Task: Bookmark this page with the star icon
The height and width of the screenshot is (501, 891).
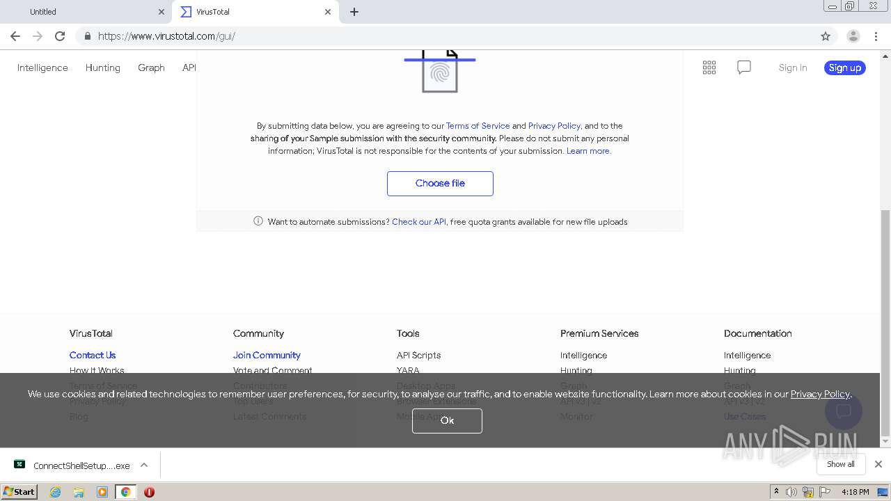Action: point(826,36)
